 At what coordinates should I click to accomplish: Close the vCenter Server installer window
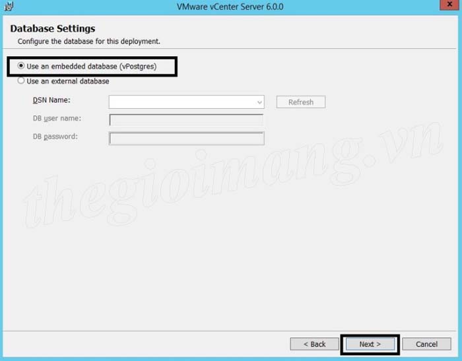[x=449, y=5]
